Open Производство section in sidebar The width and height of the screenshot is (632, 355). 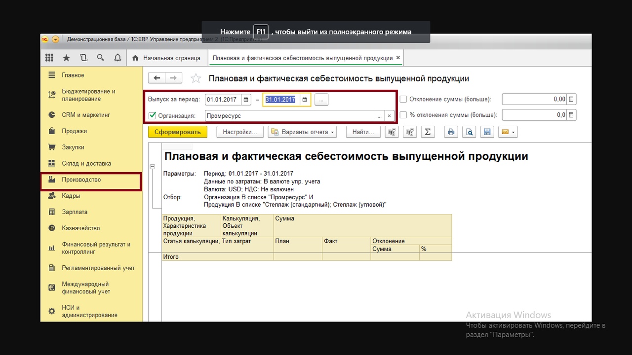click(x=81, y=180)
